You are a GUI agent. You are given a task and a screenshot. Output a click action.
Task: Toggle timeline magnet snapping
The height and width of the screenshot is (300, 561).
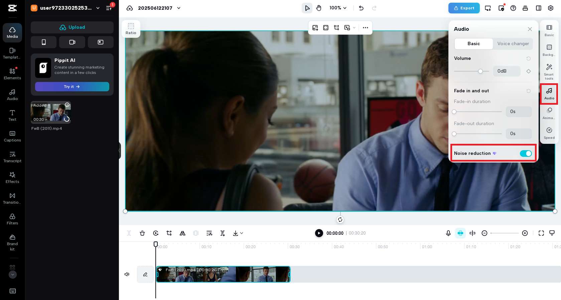coord(460,233)
